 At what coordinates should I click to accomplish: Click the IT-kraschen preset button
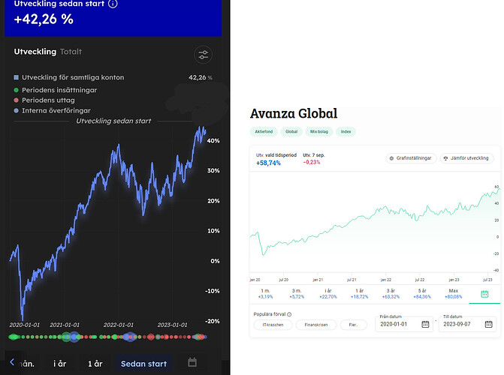click(x=270, y=325)
